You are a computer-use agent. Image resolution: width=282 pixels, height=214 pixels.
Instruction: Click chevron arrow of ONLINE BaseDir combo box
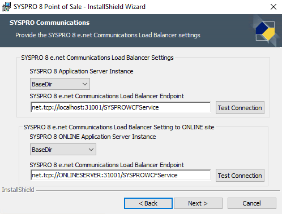click(91, 150)
